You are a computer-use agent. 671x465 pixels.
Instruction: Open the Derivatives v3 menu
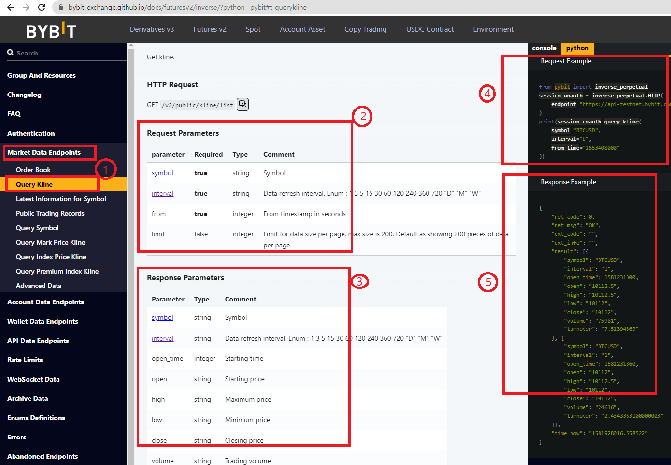[152, 29]
